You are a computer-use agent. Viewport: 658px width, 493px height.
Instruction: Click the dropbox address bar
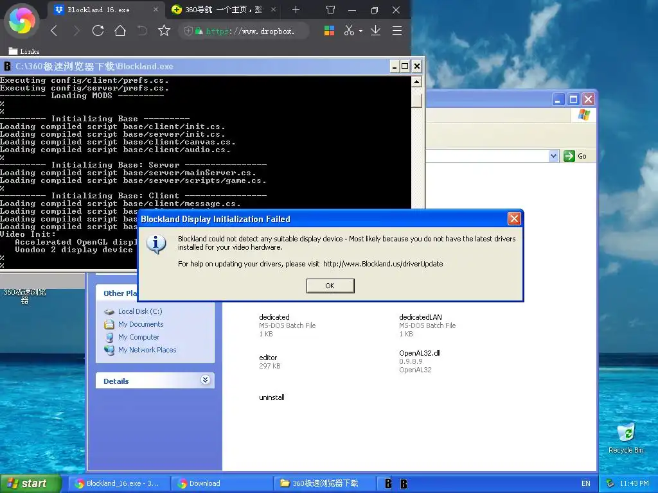point(244,31)
